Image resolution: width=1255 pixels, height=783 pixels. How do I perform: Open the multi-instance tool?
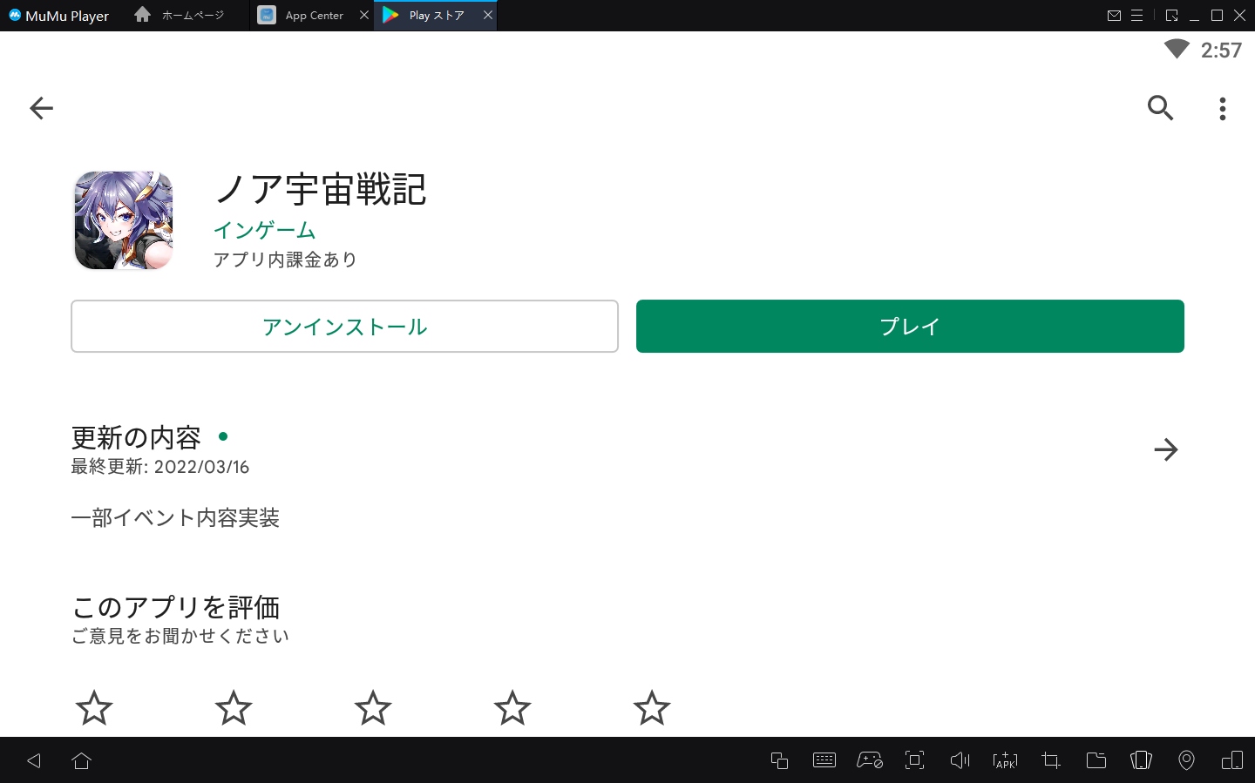tap(779, 760)
